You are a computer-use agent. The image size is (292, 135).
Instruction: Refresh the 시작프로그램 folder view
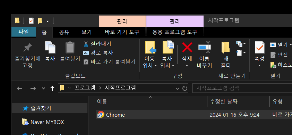184,88
